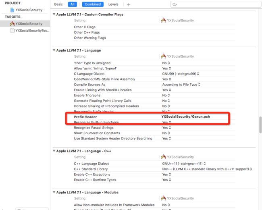Click target icon in Language - Modules column header
Image resolution: width=262 pixels, height=210 pixels.
point(163,198)
